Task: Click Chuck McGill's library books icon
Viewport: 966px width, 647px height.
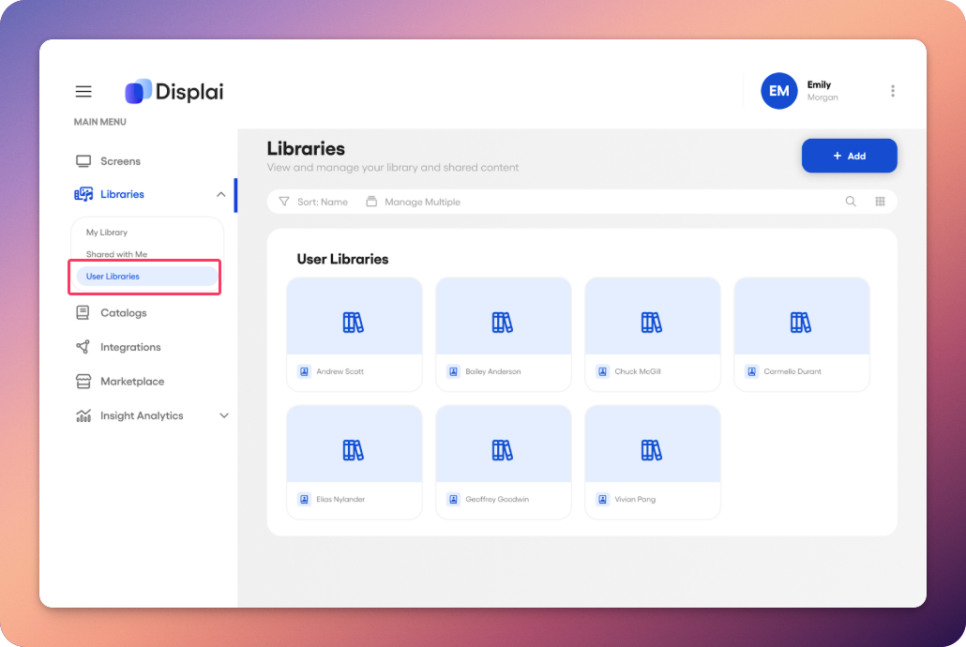Action: [x=651, y=323]
